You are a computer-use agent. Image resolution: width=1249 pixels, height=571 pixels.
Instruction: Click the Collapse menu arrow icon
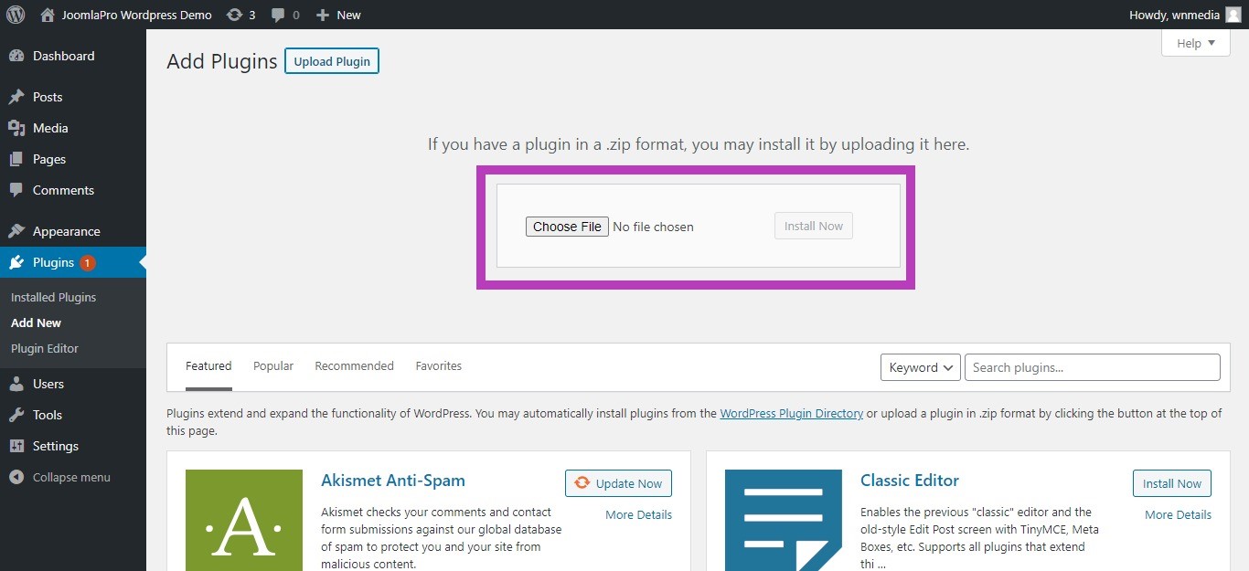(x=16, y=477)
